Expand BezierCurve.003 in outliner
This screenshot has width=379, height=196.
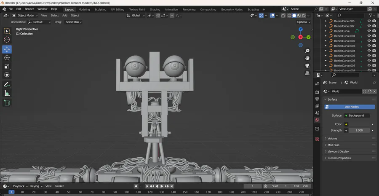coord(326,46)
